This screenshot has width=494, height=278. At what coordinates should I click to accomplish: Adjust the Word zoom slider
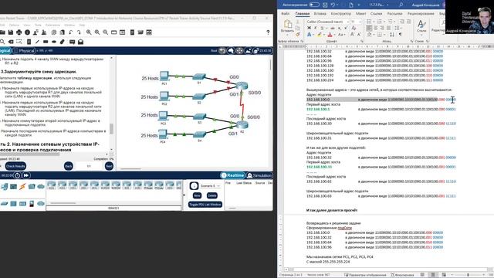point(468,275)
